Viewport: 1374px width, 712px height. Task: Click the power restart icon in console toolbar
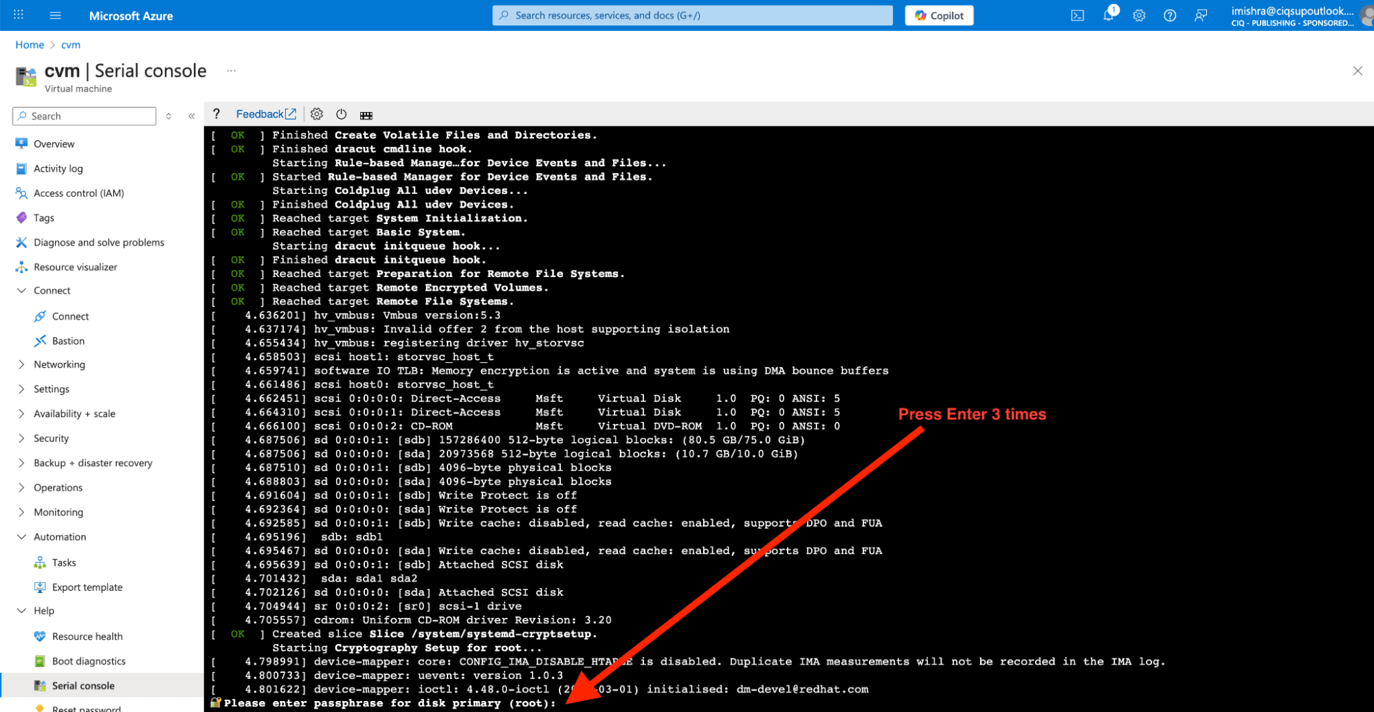341,114
